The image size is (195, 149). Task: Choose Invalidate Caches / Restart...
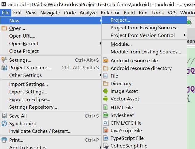51,131
